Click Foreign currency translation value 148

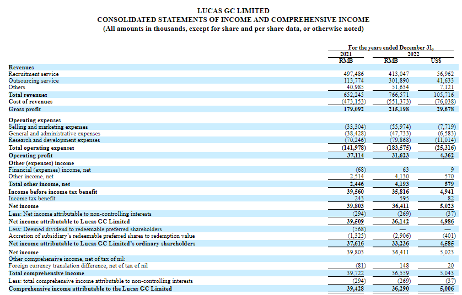click(404, 266)
